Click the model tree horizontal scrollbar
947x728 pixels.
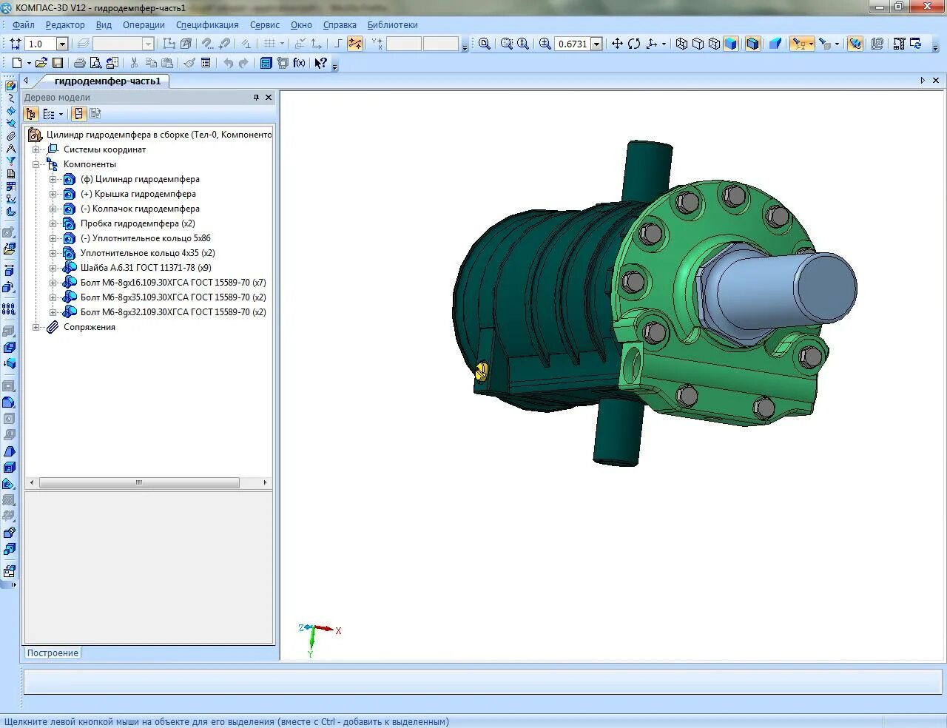139,482
